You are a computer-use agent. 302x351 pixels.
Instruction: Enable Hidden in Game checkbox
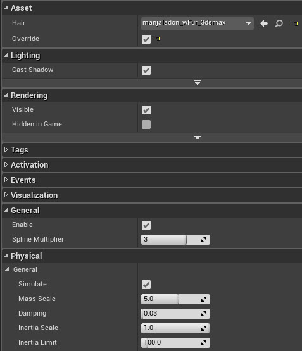(146, 125)
